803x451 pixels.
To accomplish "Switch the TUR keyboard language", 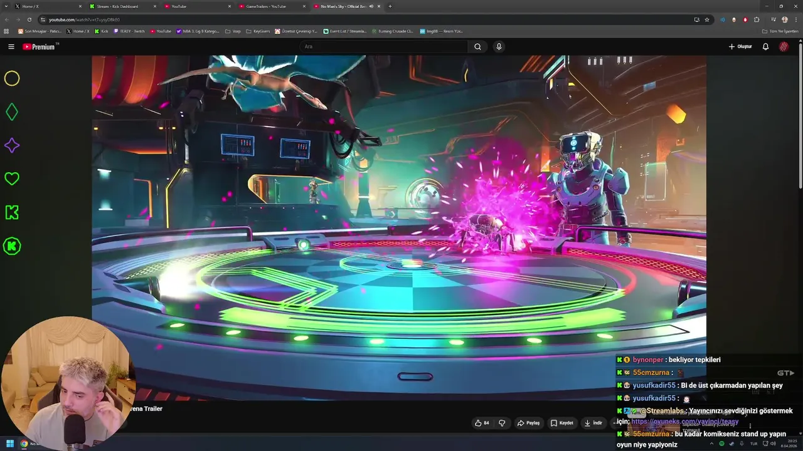I will 753,443.
